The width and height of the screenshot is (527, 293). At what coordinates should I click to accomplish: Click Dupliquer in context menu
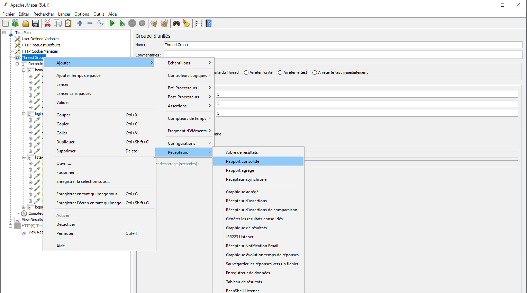(x=99, y=142)
